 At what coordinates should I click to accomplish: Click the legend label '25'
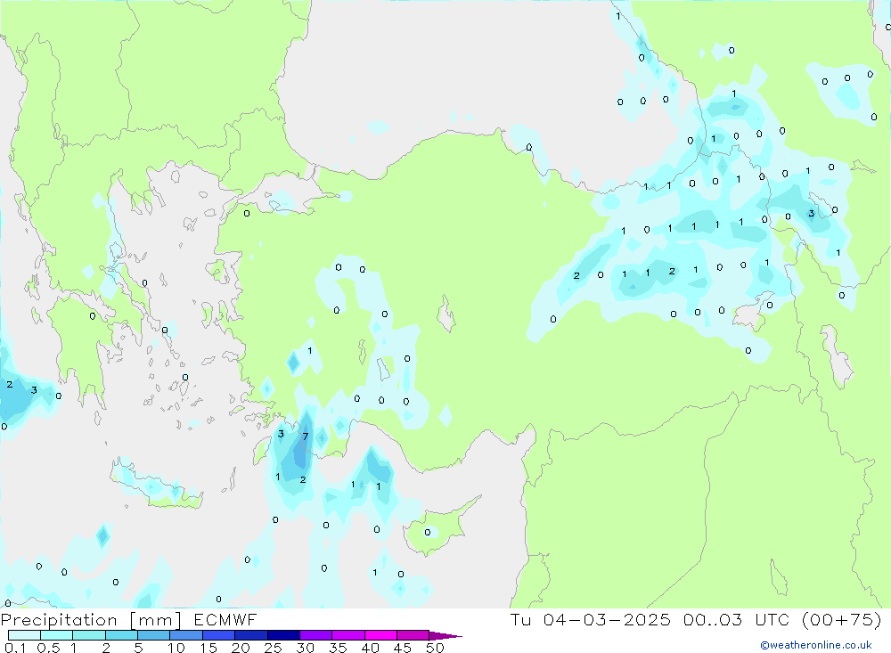273,648
